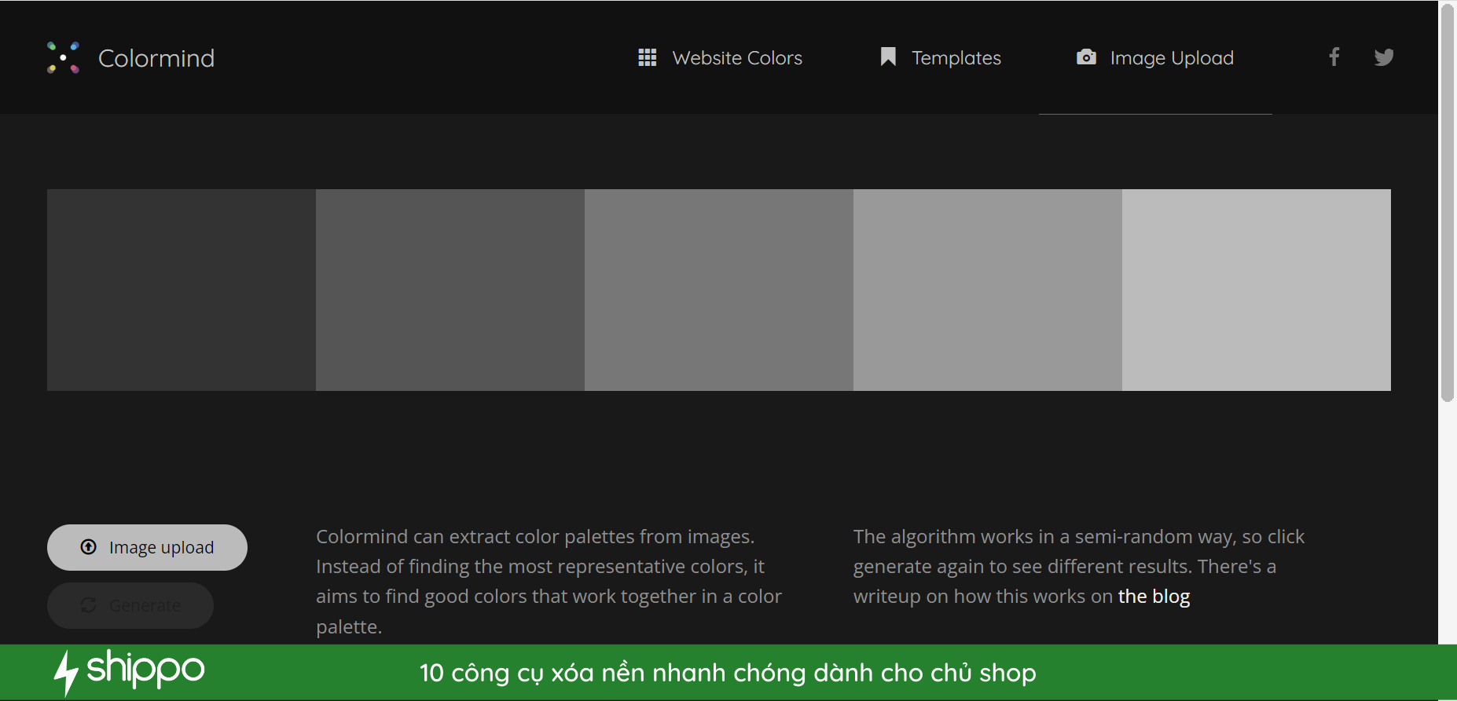
Task: Click the grid icon beside Website Colors
Action: pyautogui.click(x=647, y=57)
